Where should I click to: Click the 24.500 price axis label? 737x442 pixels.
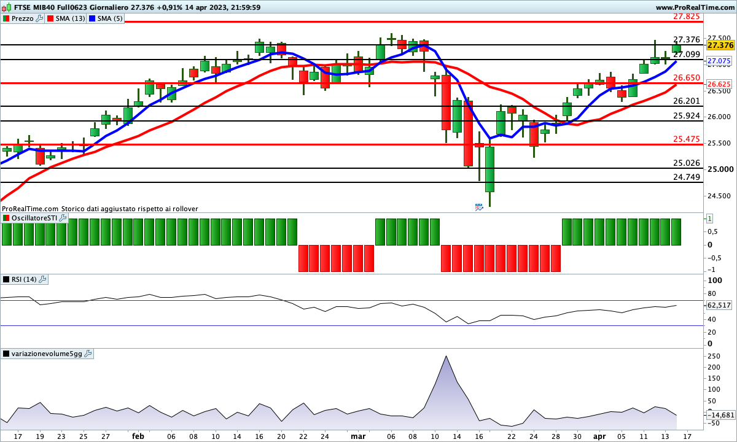(x=719, y=196)
